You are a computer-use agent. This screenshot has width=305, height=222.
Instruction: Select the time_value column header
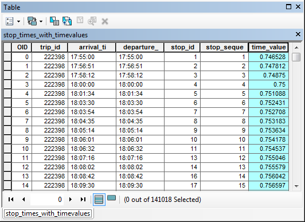click(268, 47)
